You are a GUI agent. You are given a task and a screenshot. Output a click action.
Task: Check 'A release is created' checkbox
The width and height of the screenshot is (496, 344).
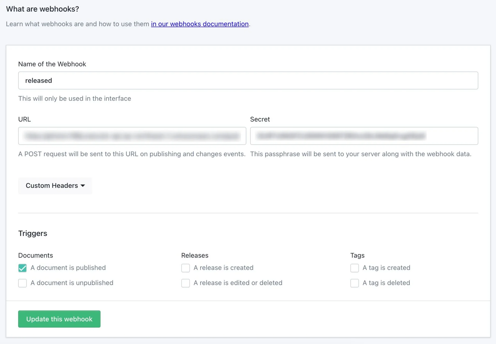pyautogui.click(x=185, y=268)
